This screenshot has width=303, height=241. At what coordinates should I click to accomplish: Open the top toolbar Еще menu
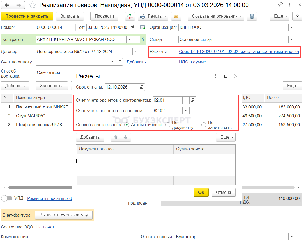pos(279,16)
